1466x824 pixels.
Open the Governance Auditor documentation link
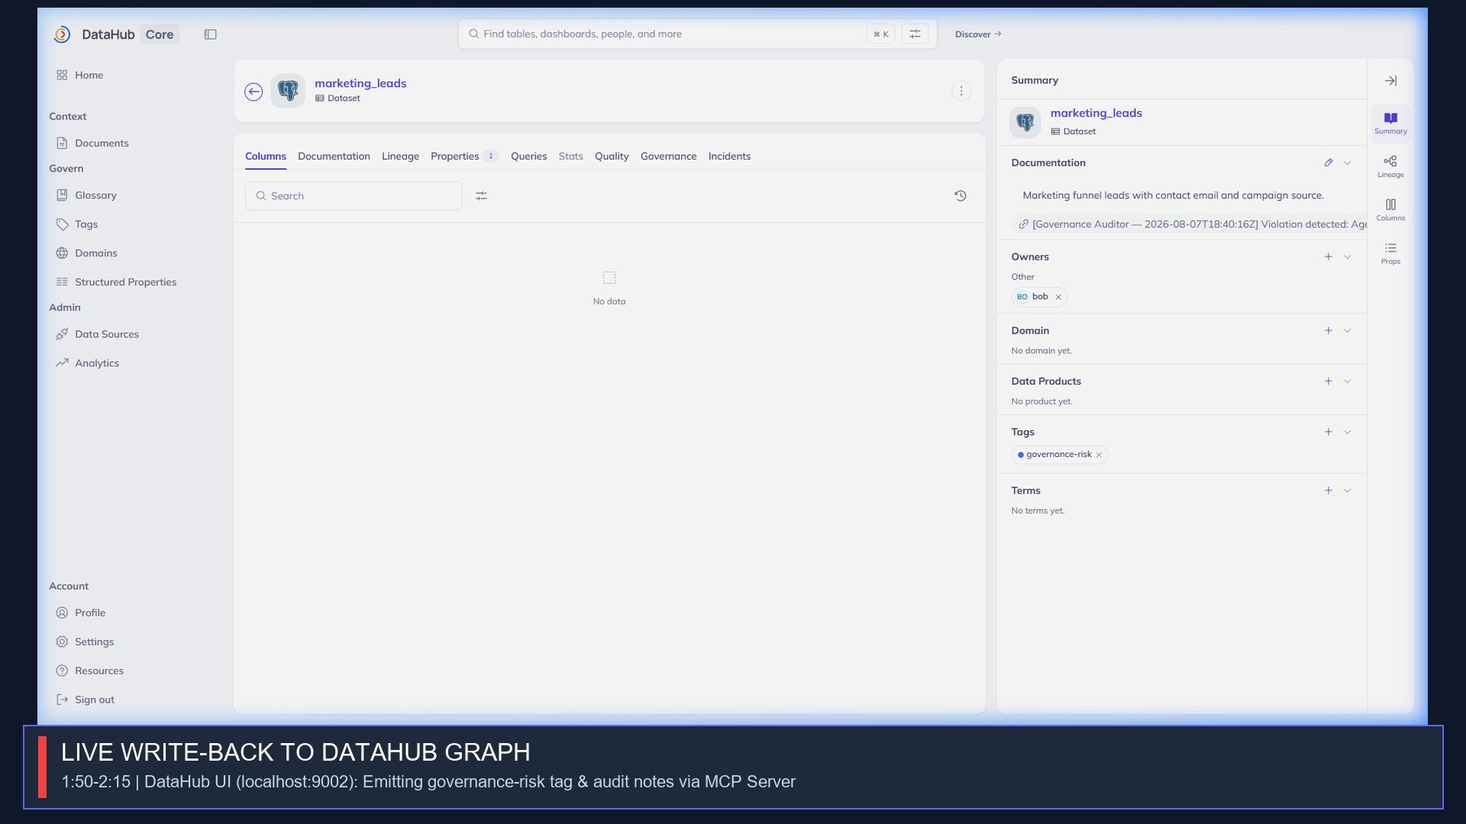[x=1191, y=224]
